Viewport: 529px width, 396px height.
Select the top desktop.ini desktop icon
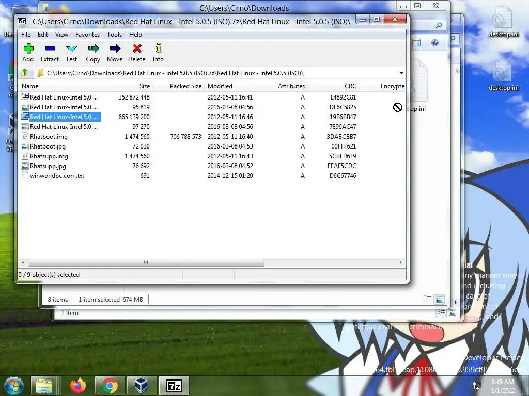[x=503, y=22]
